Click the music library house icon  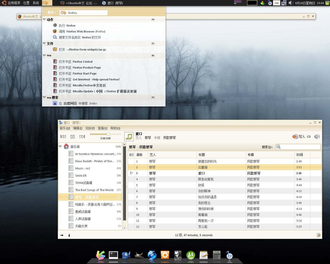(x=66, y=146)
